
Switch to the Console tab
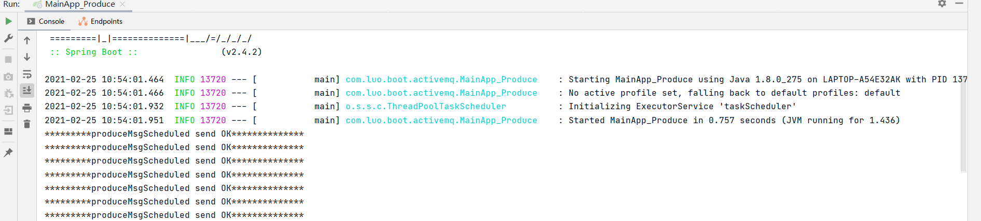point(46,21)
